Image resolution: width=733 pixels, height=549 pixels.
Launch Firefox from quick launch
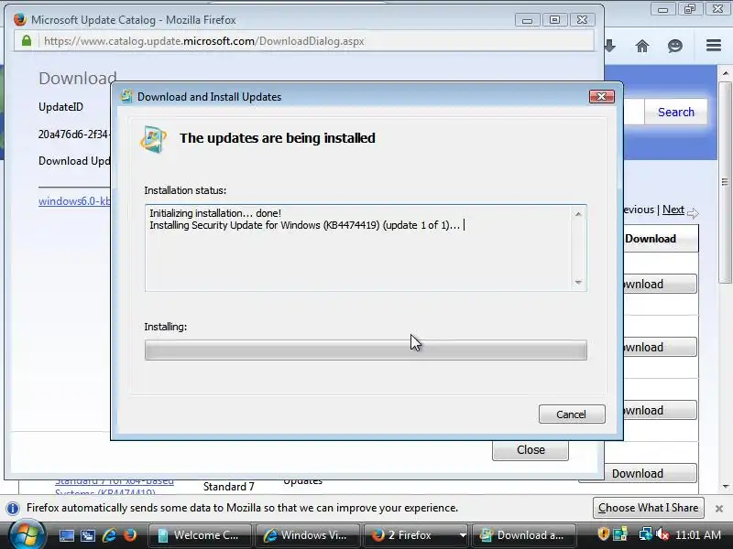pos(130,535)
